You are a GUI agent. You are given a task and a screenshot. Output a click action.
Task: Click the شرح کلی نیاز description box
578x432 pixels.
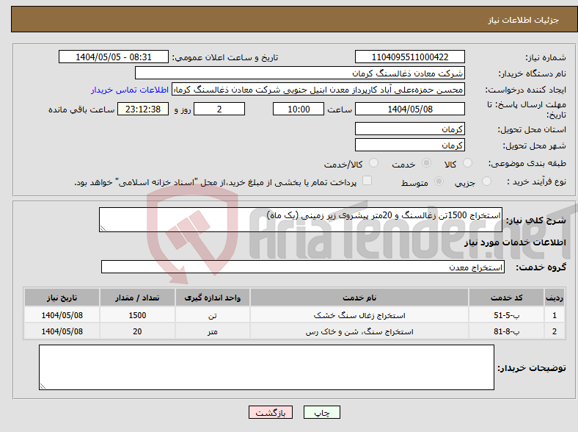click(x=301, y=220)
